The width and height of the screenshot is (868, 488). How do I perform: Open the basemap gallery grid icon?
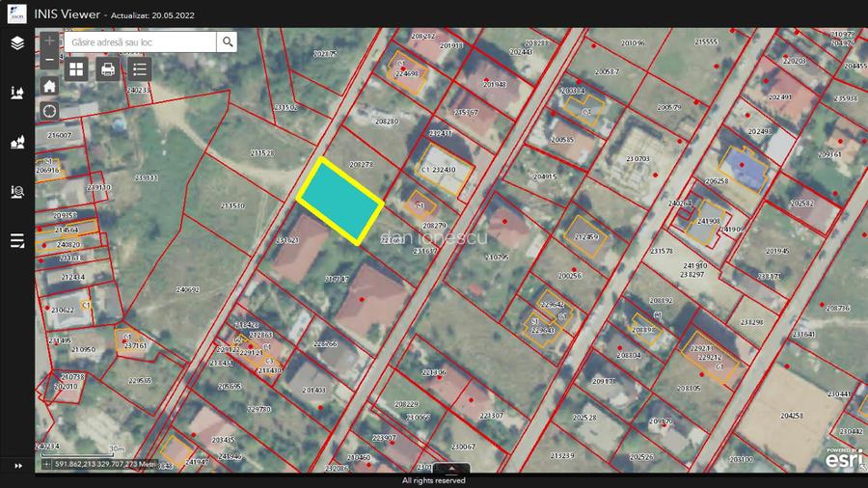[76, 68]
